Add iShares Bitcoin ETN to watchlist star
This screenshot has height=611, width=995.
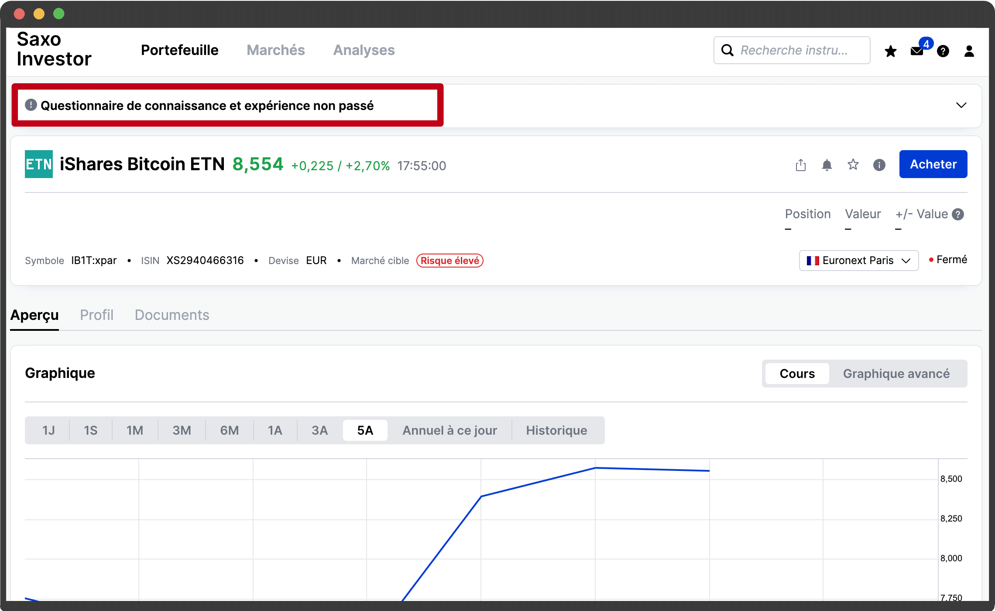[853, 165]
